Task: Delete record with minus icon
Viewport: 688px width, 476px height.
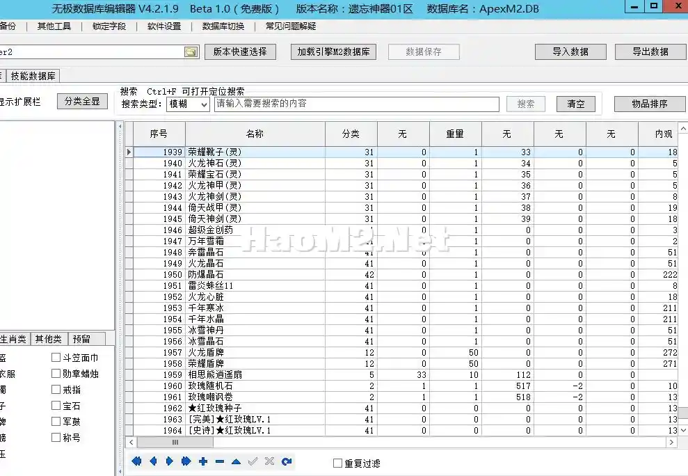Action: point(220,461)
